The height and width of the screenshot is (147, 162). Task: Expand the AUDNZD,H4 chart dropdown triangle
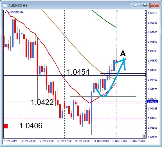click(x=6, y=12)
